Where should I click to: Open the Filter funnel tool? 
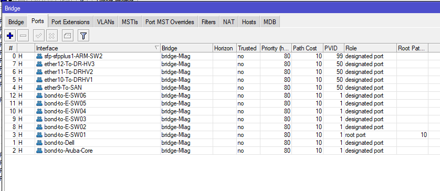[83, 36]
